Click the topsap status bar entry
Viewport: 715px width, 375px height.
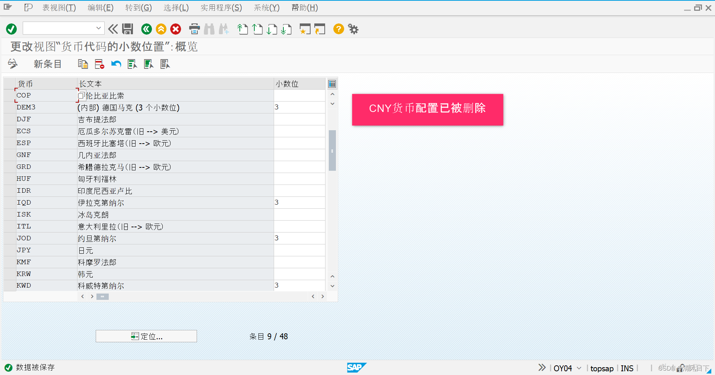click(x=602, y=368)
